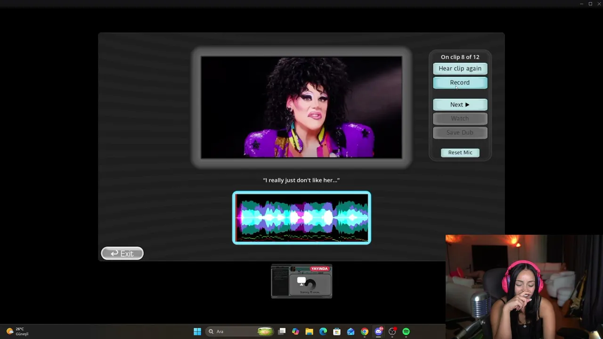Screen dimensions: 603x339
Task: Click the Hear clip again button
Action: (x=460, y=69)
